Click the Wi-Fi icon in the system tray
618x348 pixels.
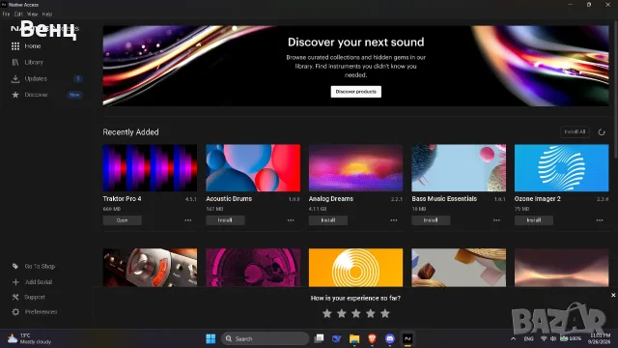click(x=544, y=339)
